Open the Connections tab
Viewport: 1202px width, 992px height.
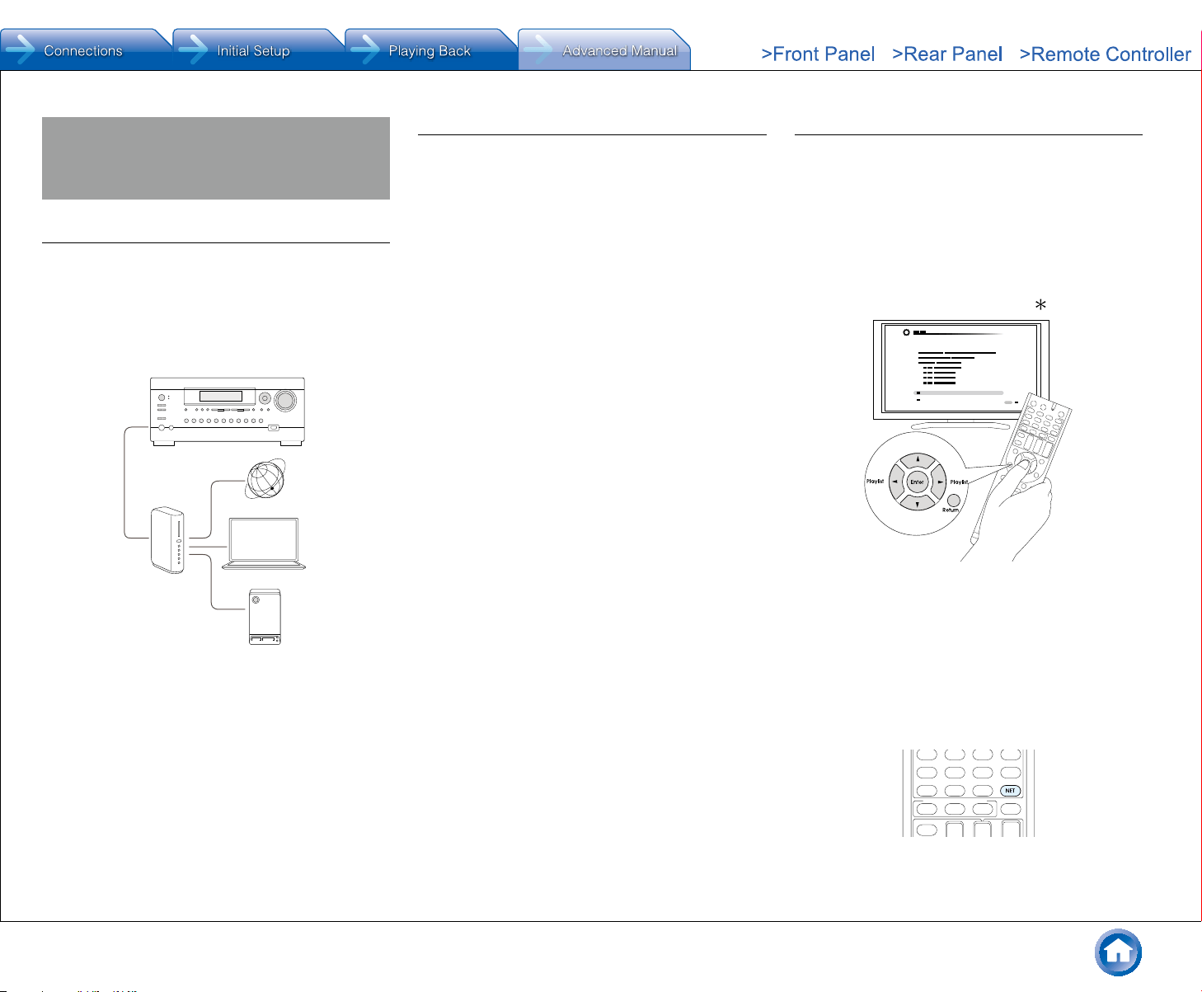click(84, 49)
